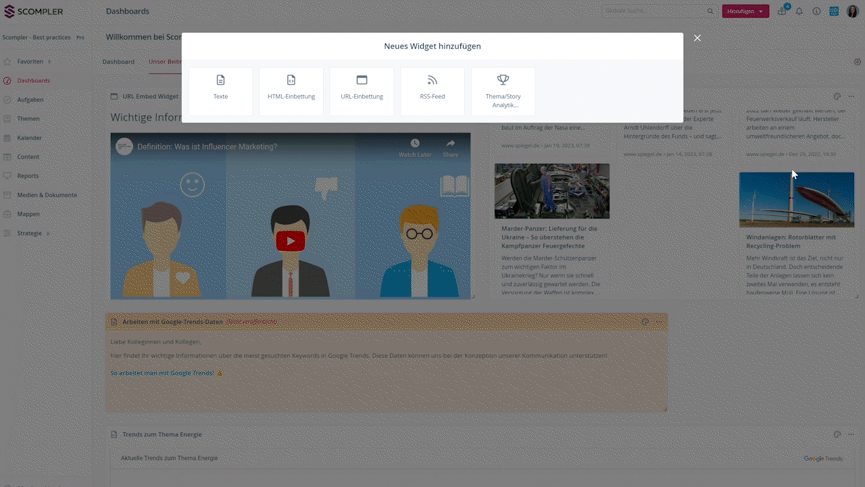Image resolution: width=865 pixels, height=487 pixels.
Task: Play the Influencer Marketing YouTube video
Action: point(291,241)
